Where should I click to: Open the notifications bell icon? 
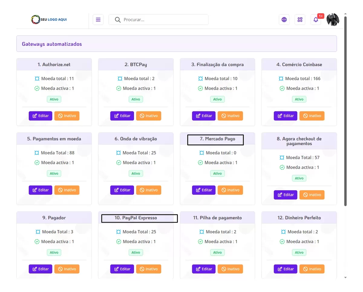[x=316, y=20]
